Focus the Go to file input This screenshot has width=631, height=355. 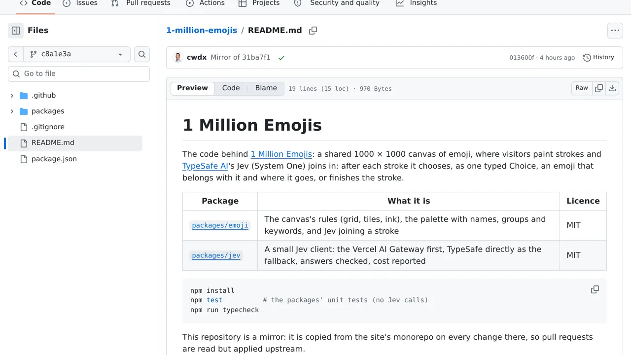click(79, 74)
